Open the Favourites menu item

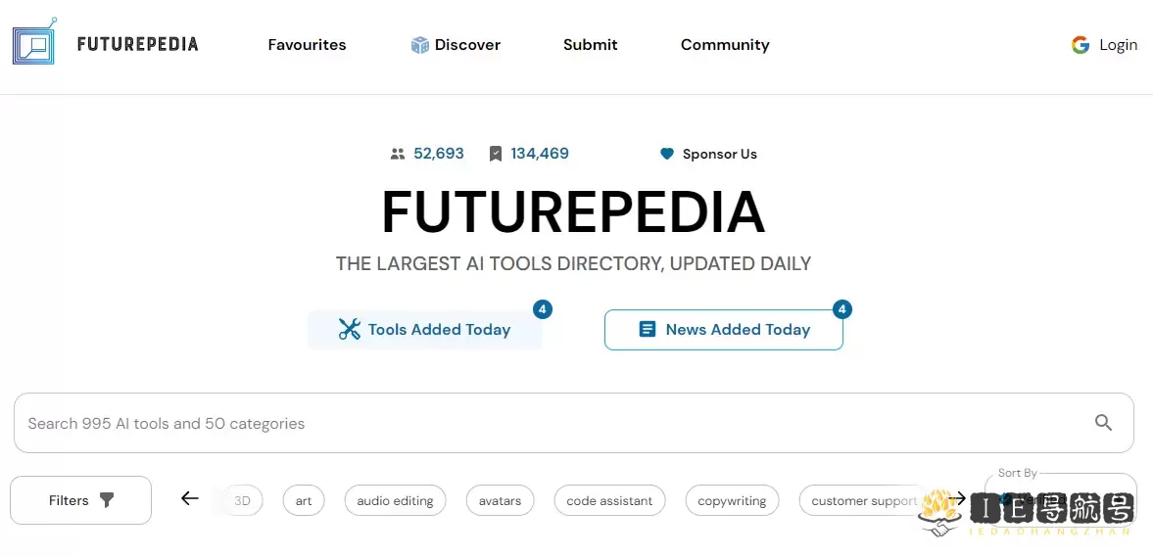pos(307,45)
